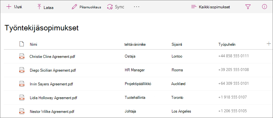This screenshot has height=118, width=273.
Task: Click phone number +39 205 555 0108
Action: click(x=234, y=70)
